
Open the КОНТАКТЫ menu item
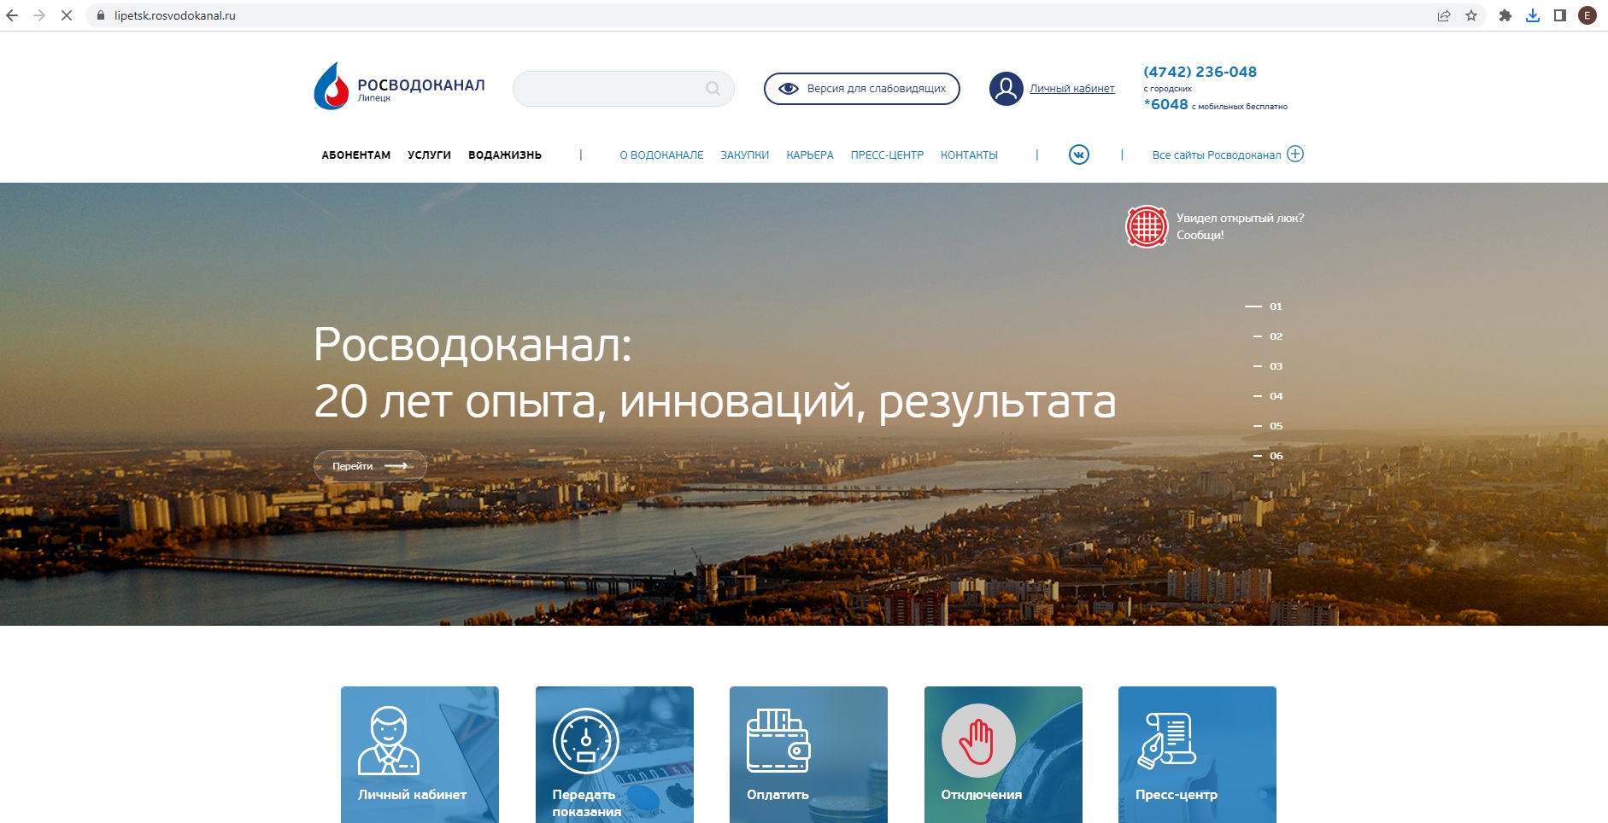click(969, 155)
